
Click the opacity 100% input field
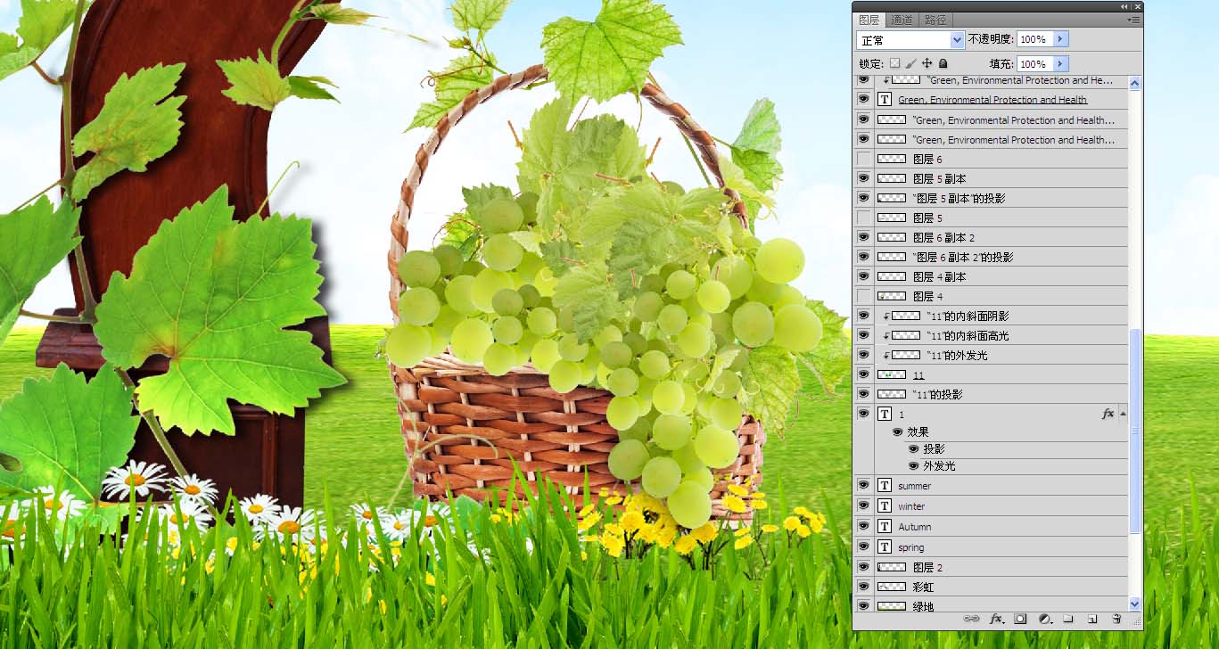tap(1035, 39)
